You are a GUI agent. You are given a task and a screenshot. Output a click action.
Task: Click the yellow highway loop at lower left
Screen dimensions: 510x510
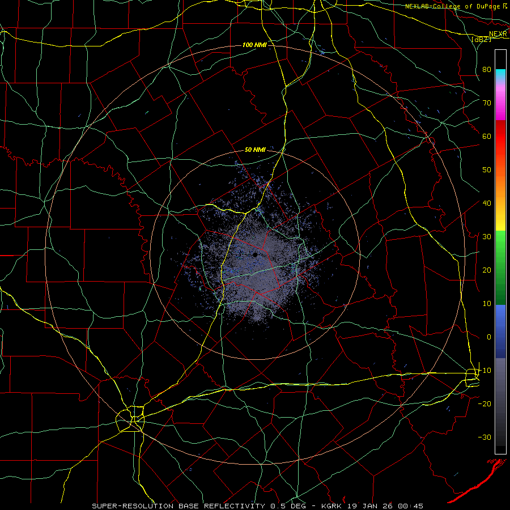point(130,419)
